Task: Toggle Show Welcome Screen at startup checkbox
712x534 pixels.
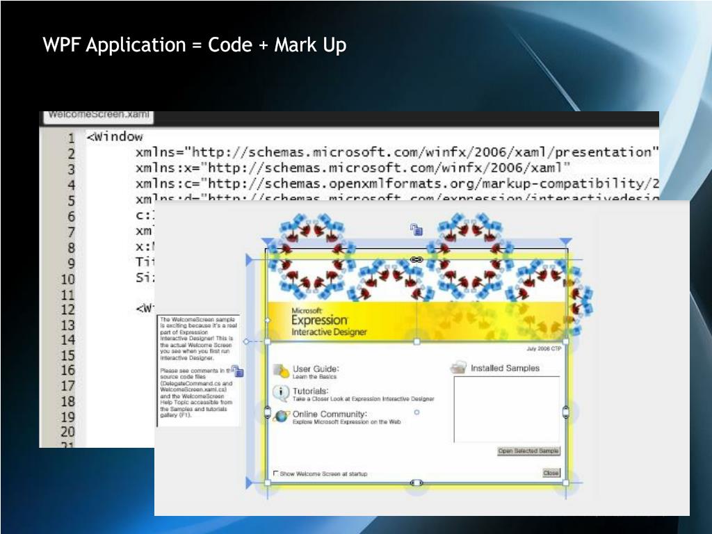Action: click(x=275, y=473)
